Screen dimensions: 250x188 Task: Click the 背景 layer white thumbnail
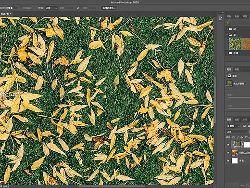coord(235,161)
